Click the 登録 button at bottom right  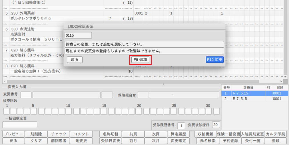276,141
